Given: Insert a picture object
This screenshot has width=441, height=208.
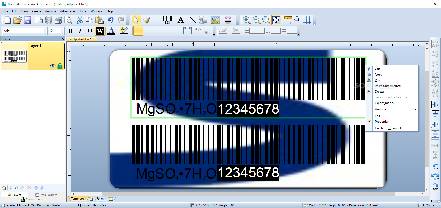Looking at the screenshot, I should pos(215,20).
